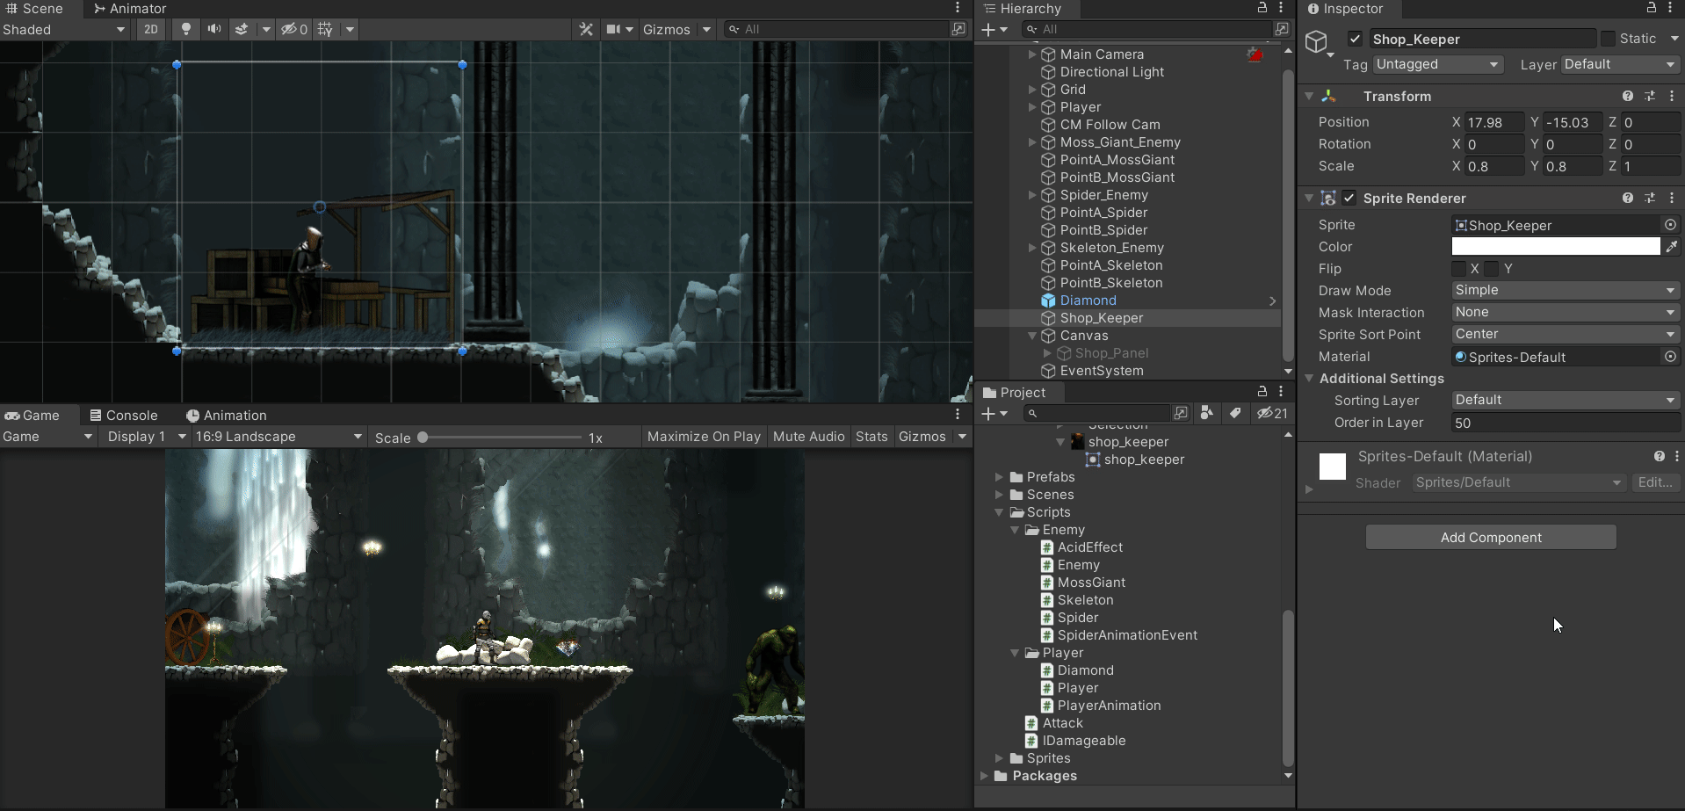This screenshot has width=1685, height=811.
Task: Lock the Inspector panel
Action: tap(1652, 8)
